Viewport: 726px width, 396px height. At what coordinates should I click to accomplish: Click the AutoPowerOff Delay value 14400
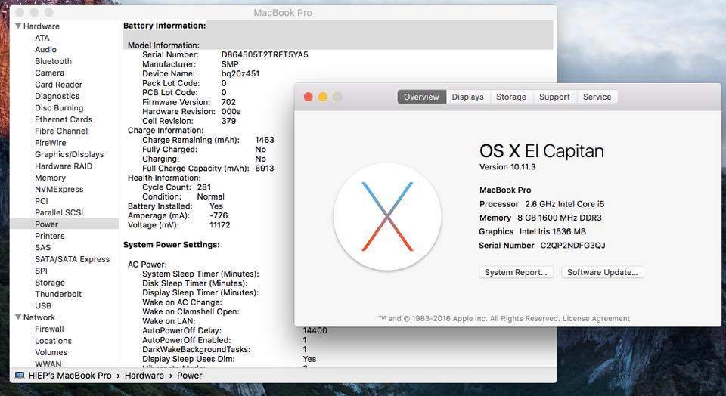click(x=315, y=331)
